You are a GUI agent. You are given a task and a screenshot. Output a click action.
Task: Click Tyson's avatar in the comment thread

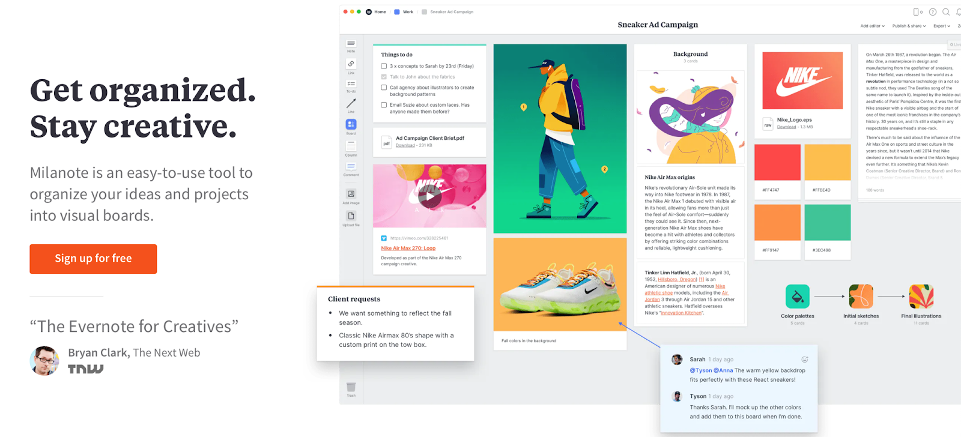(x=677, y=396)
